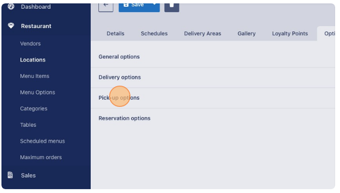
Task: Click the Save button
Action: coord(134,7)
